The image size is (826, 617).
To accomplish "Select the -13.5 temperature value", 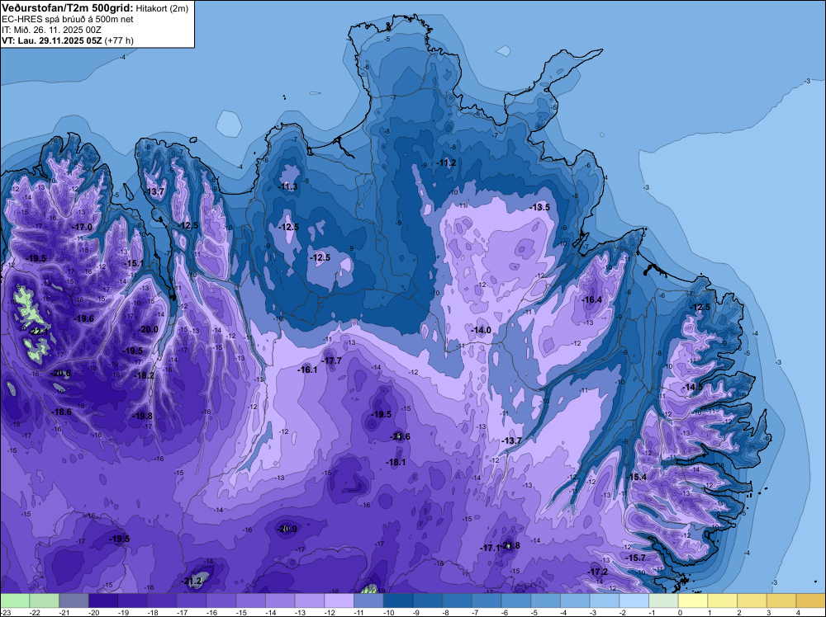I will click(540, 207).
